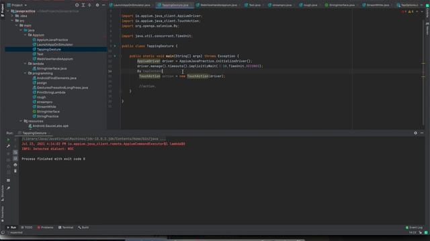Select AndroidFindElements.java in tree
The width and height of the screenshot is (430, 241).
click(56, 78)
